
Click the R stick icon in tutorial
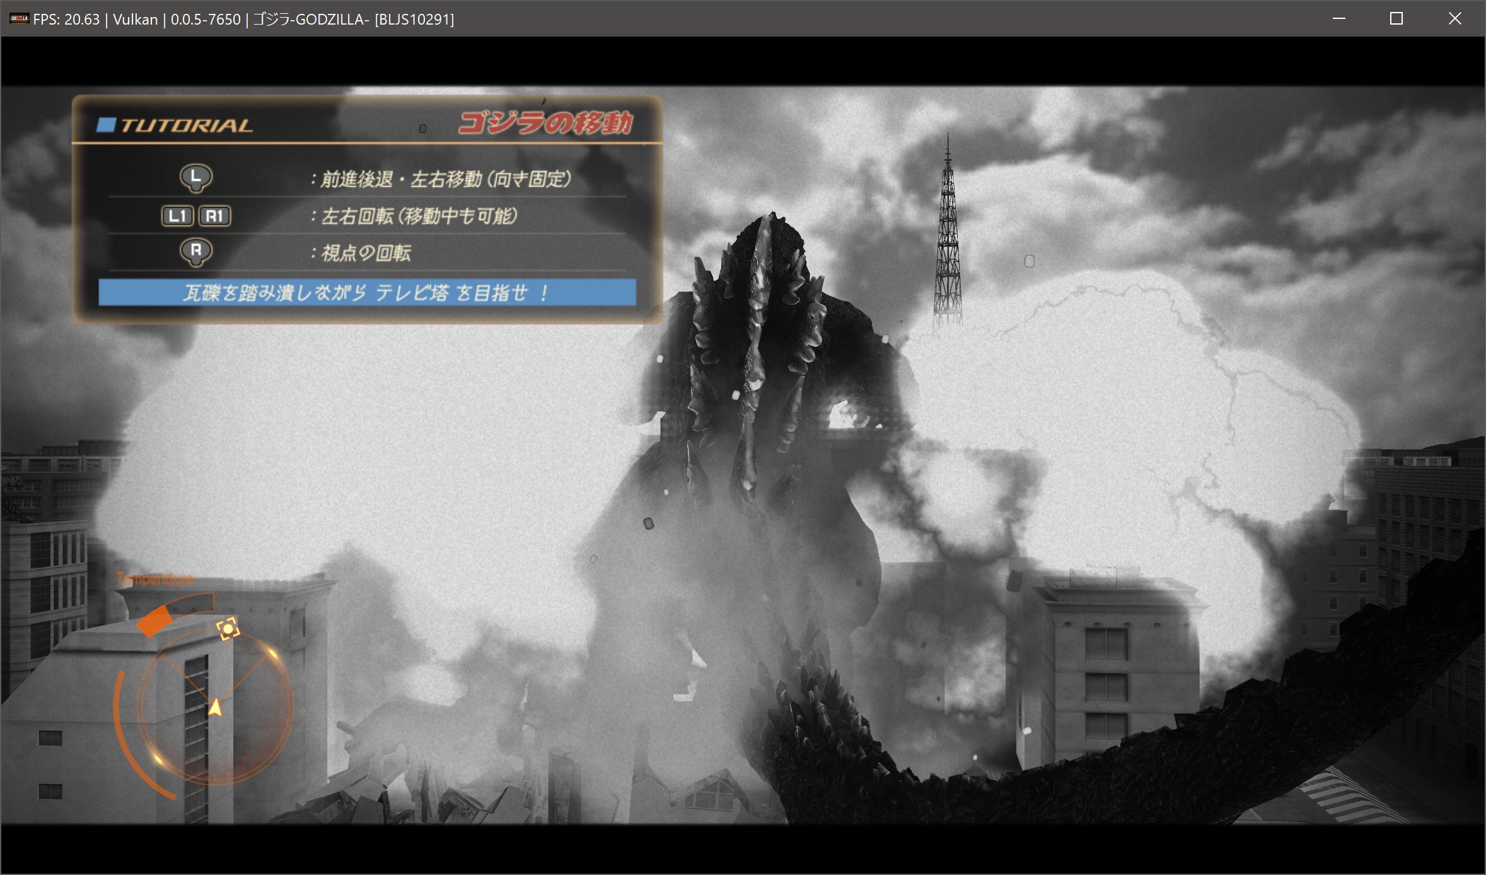(x=195, y=252)
